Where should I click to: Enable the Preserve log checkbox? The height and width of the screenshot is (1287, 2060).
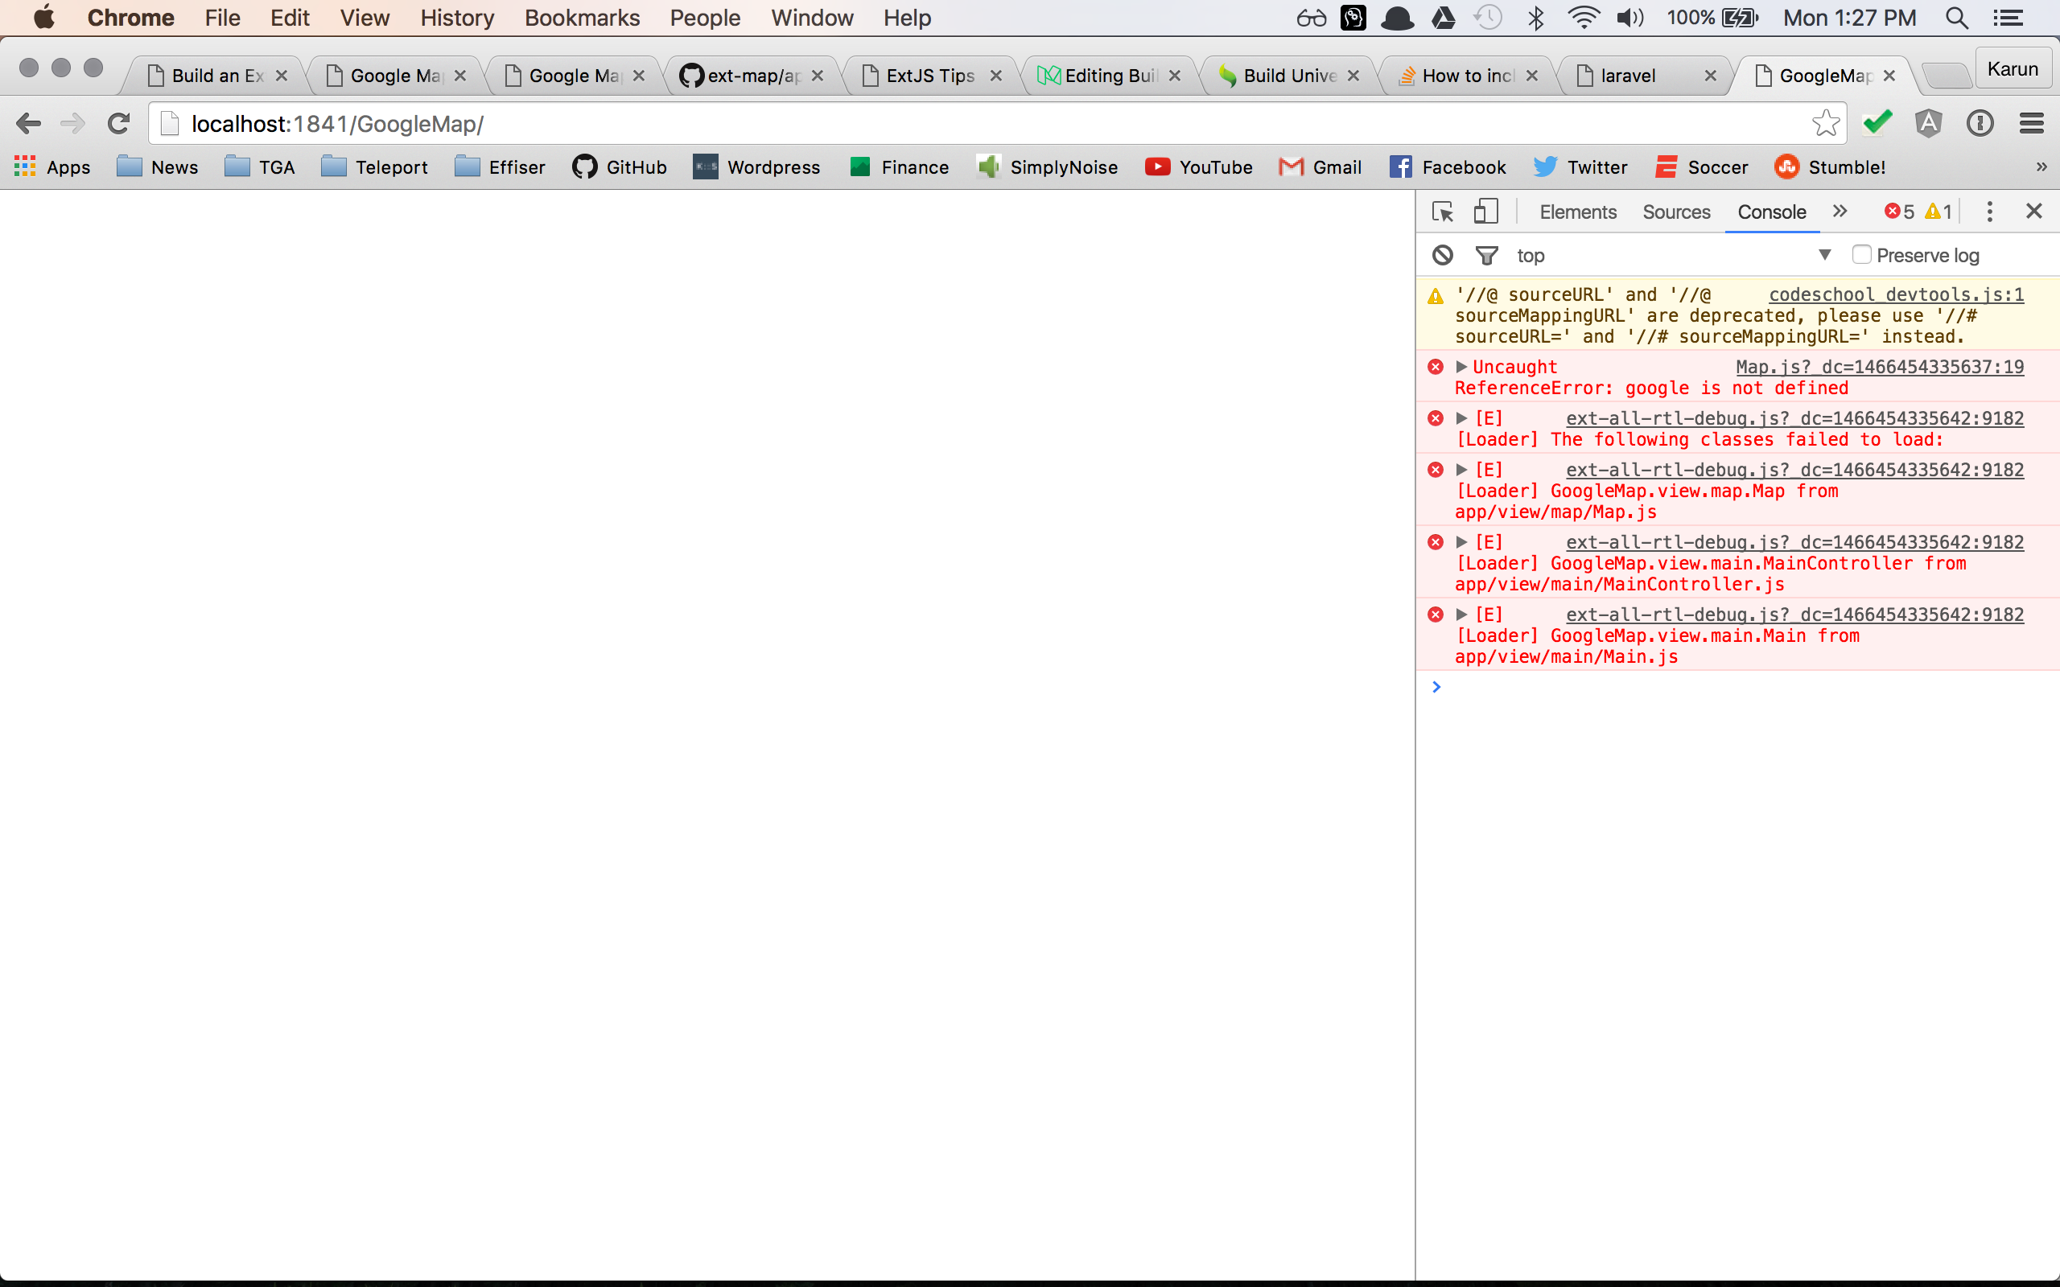1863,254
